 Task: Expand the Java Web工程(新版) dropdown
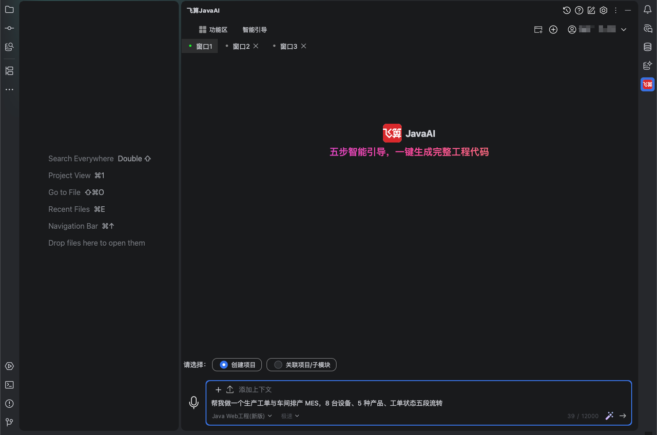(242, 416)
